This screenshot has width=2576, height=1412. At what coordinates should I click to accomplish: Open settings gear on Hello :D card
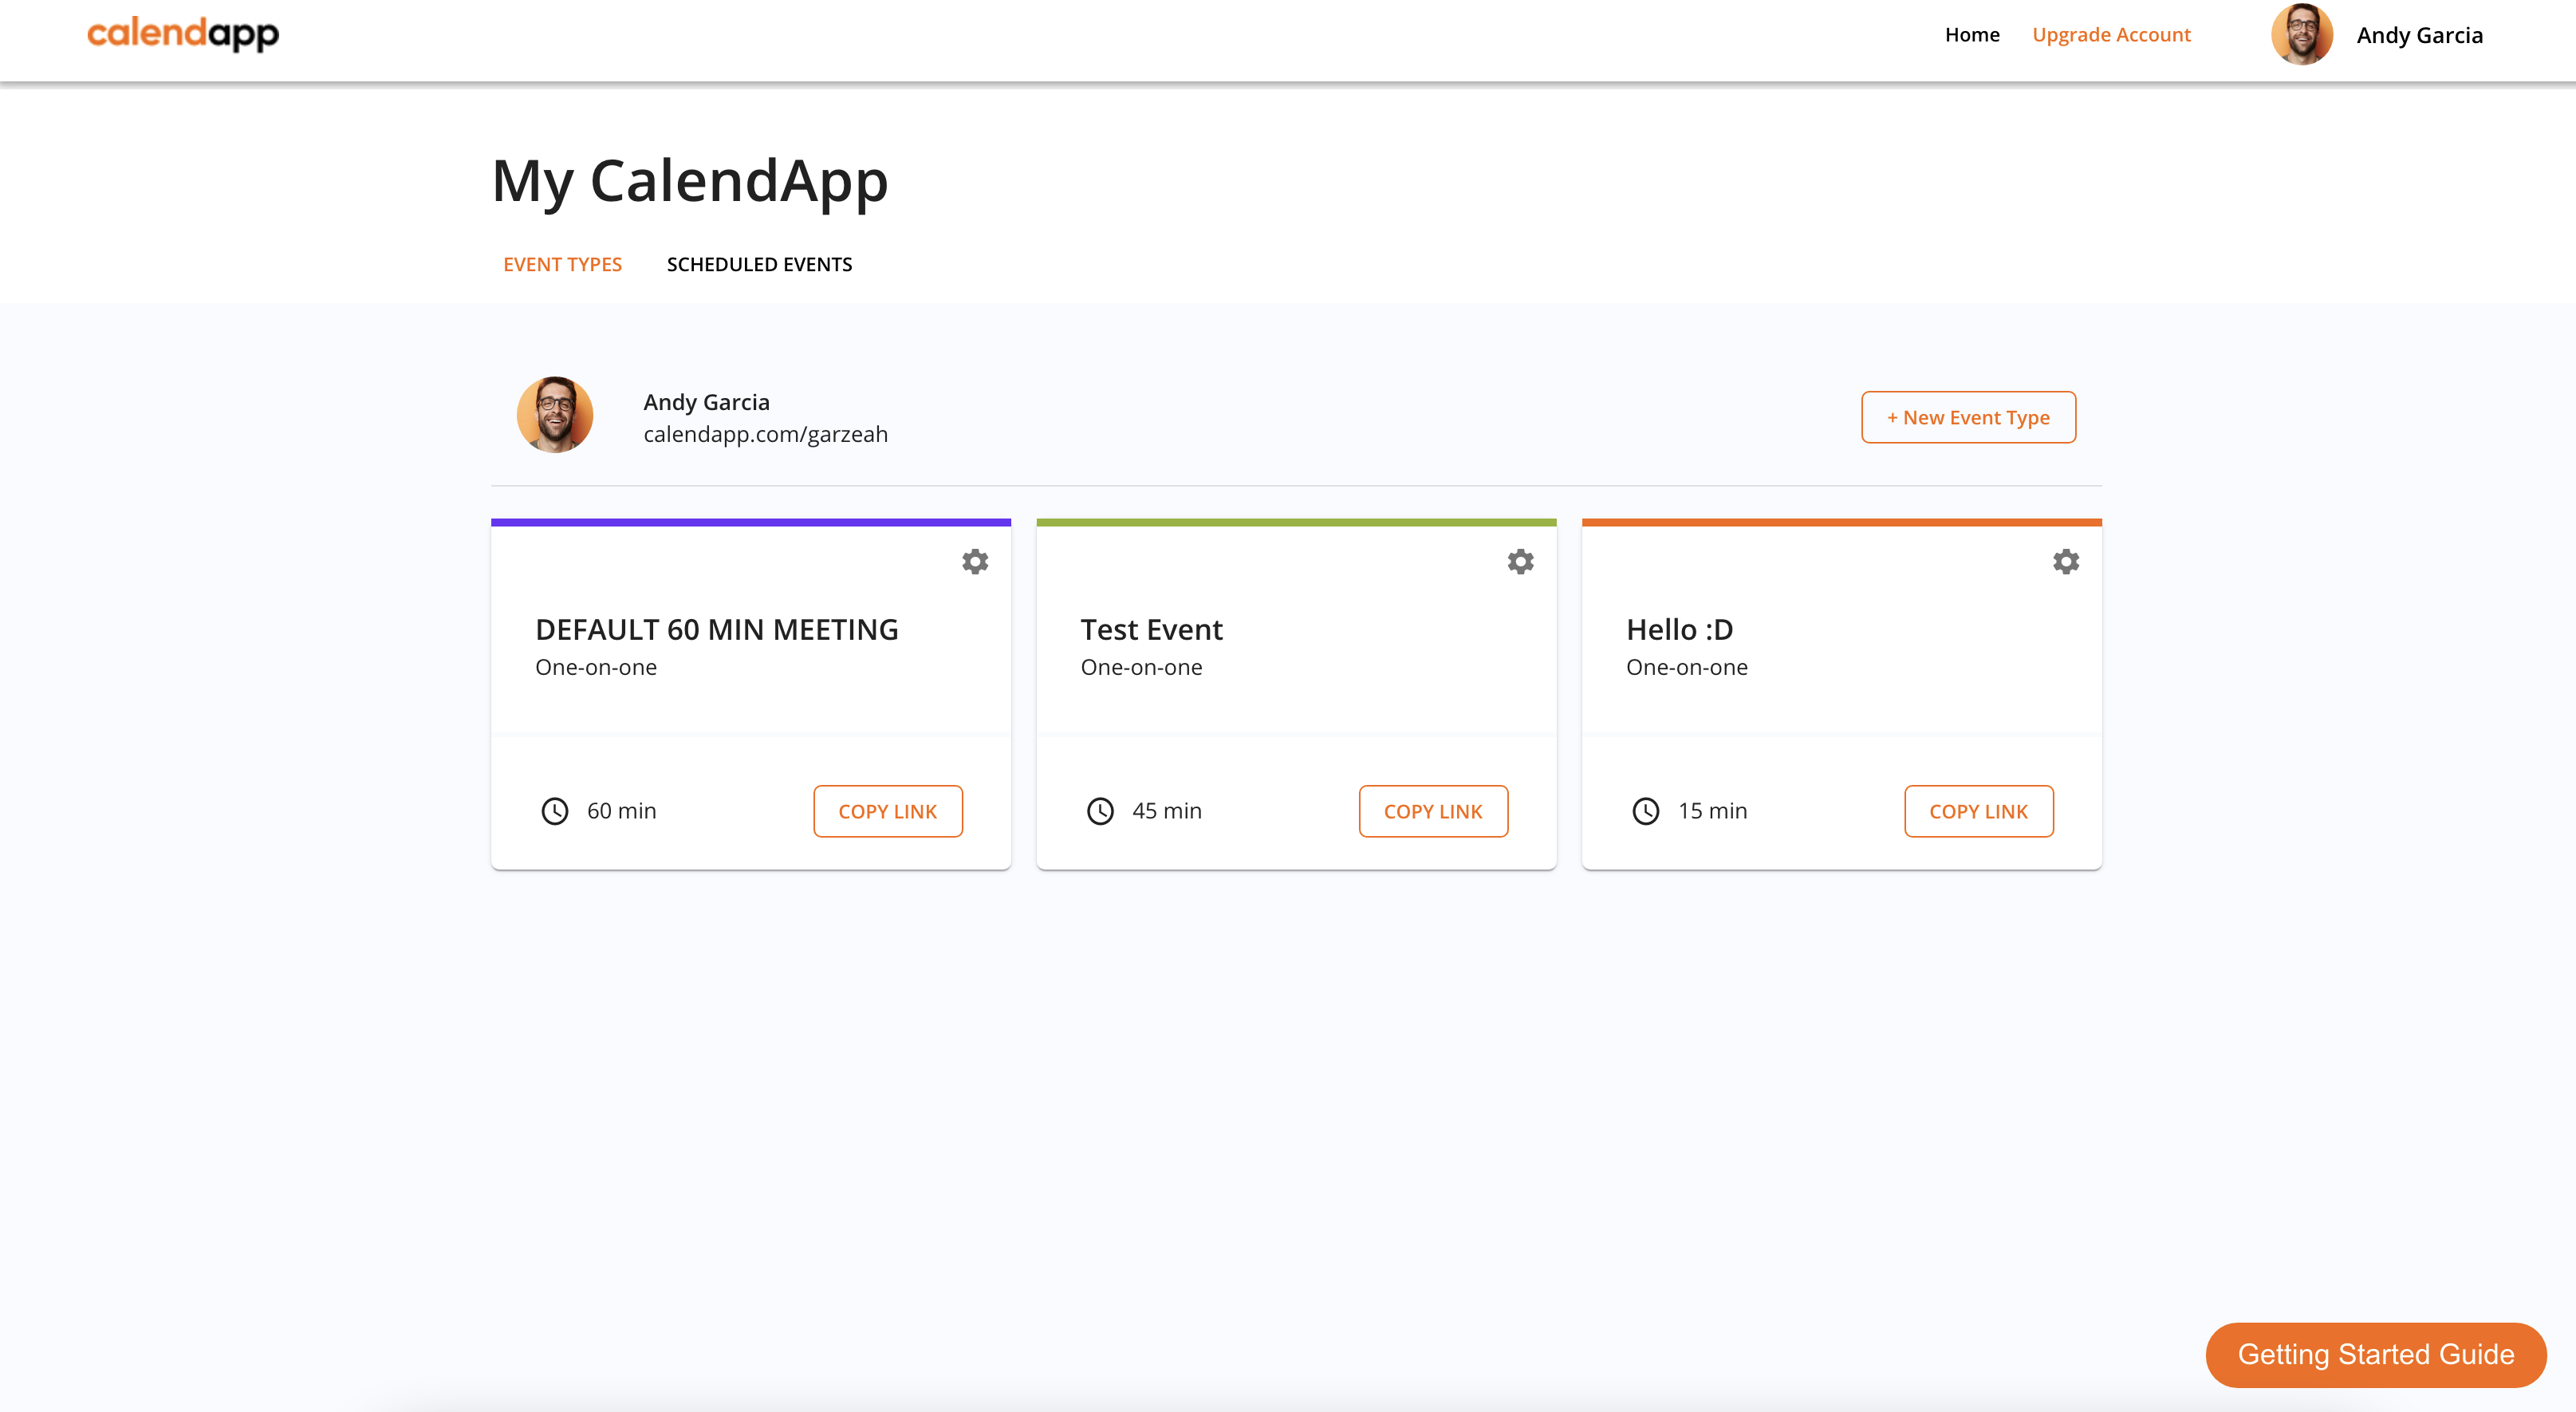pos(2066,561)
